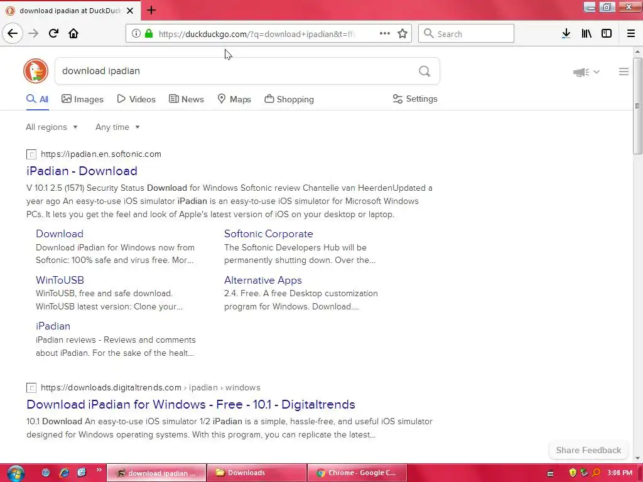
Task: Click the yellow shield tray icon
Action: coord(573,473)
